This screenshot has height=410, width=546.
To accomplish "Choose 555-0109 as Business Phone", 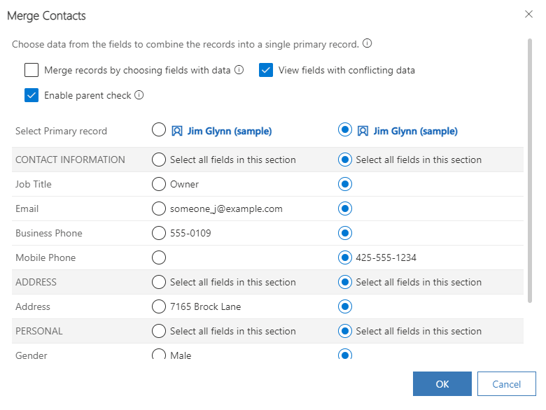I will [x=159, y=233].
